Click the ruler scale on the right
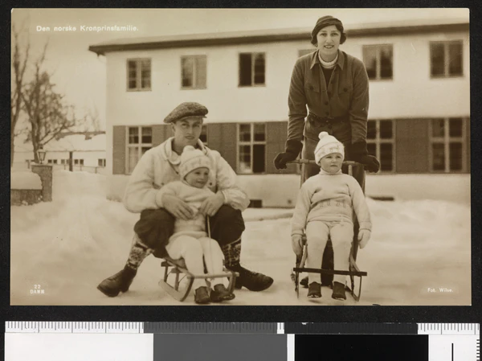This screenshot has width=482, height=361. click(448, 328)
